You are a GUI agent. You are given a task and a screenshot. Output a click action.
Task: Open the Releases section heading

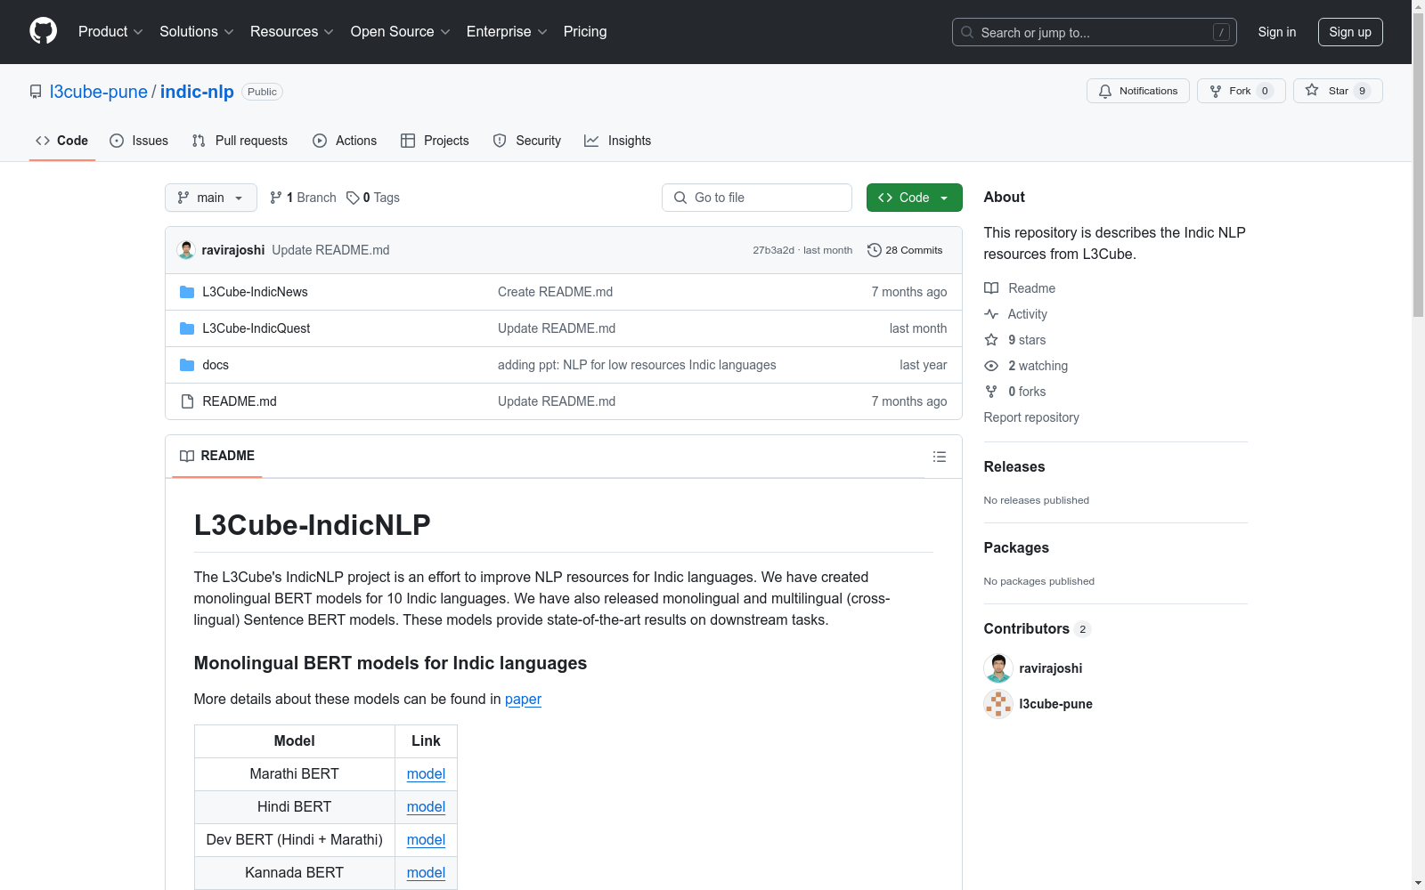click(1014, 466)
